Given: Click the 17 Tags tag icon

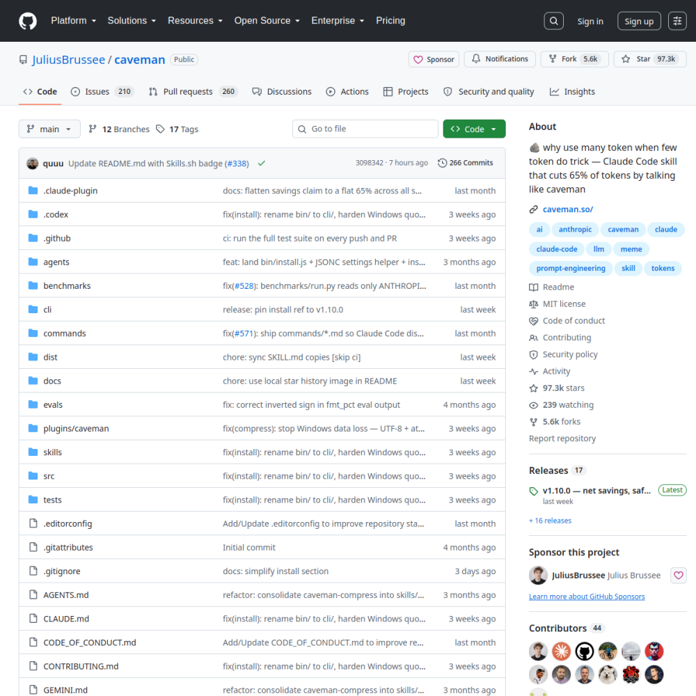Looking at the screenshot, I should [160, 129].
